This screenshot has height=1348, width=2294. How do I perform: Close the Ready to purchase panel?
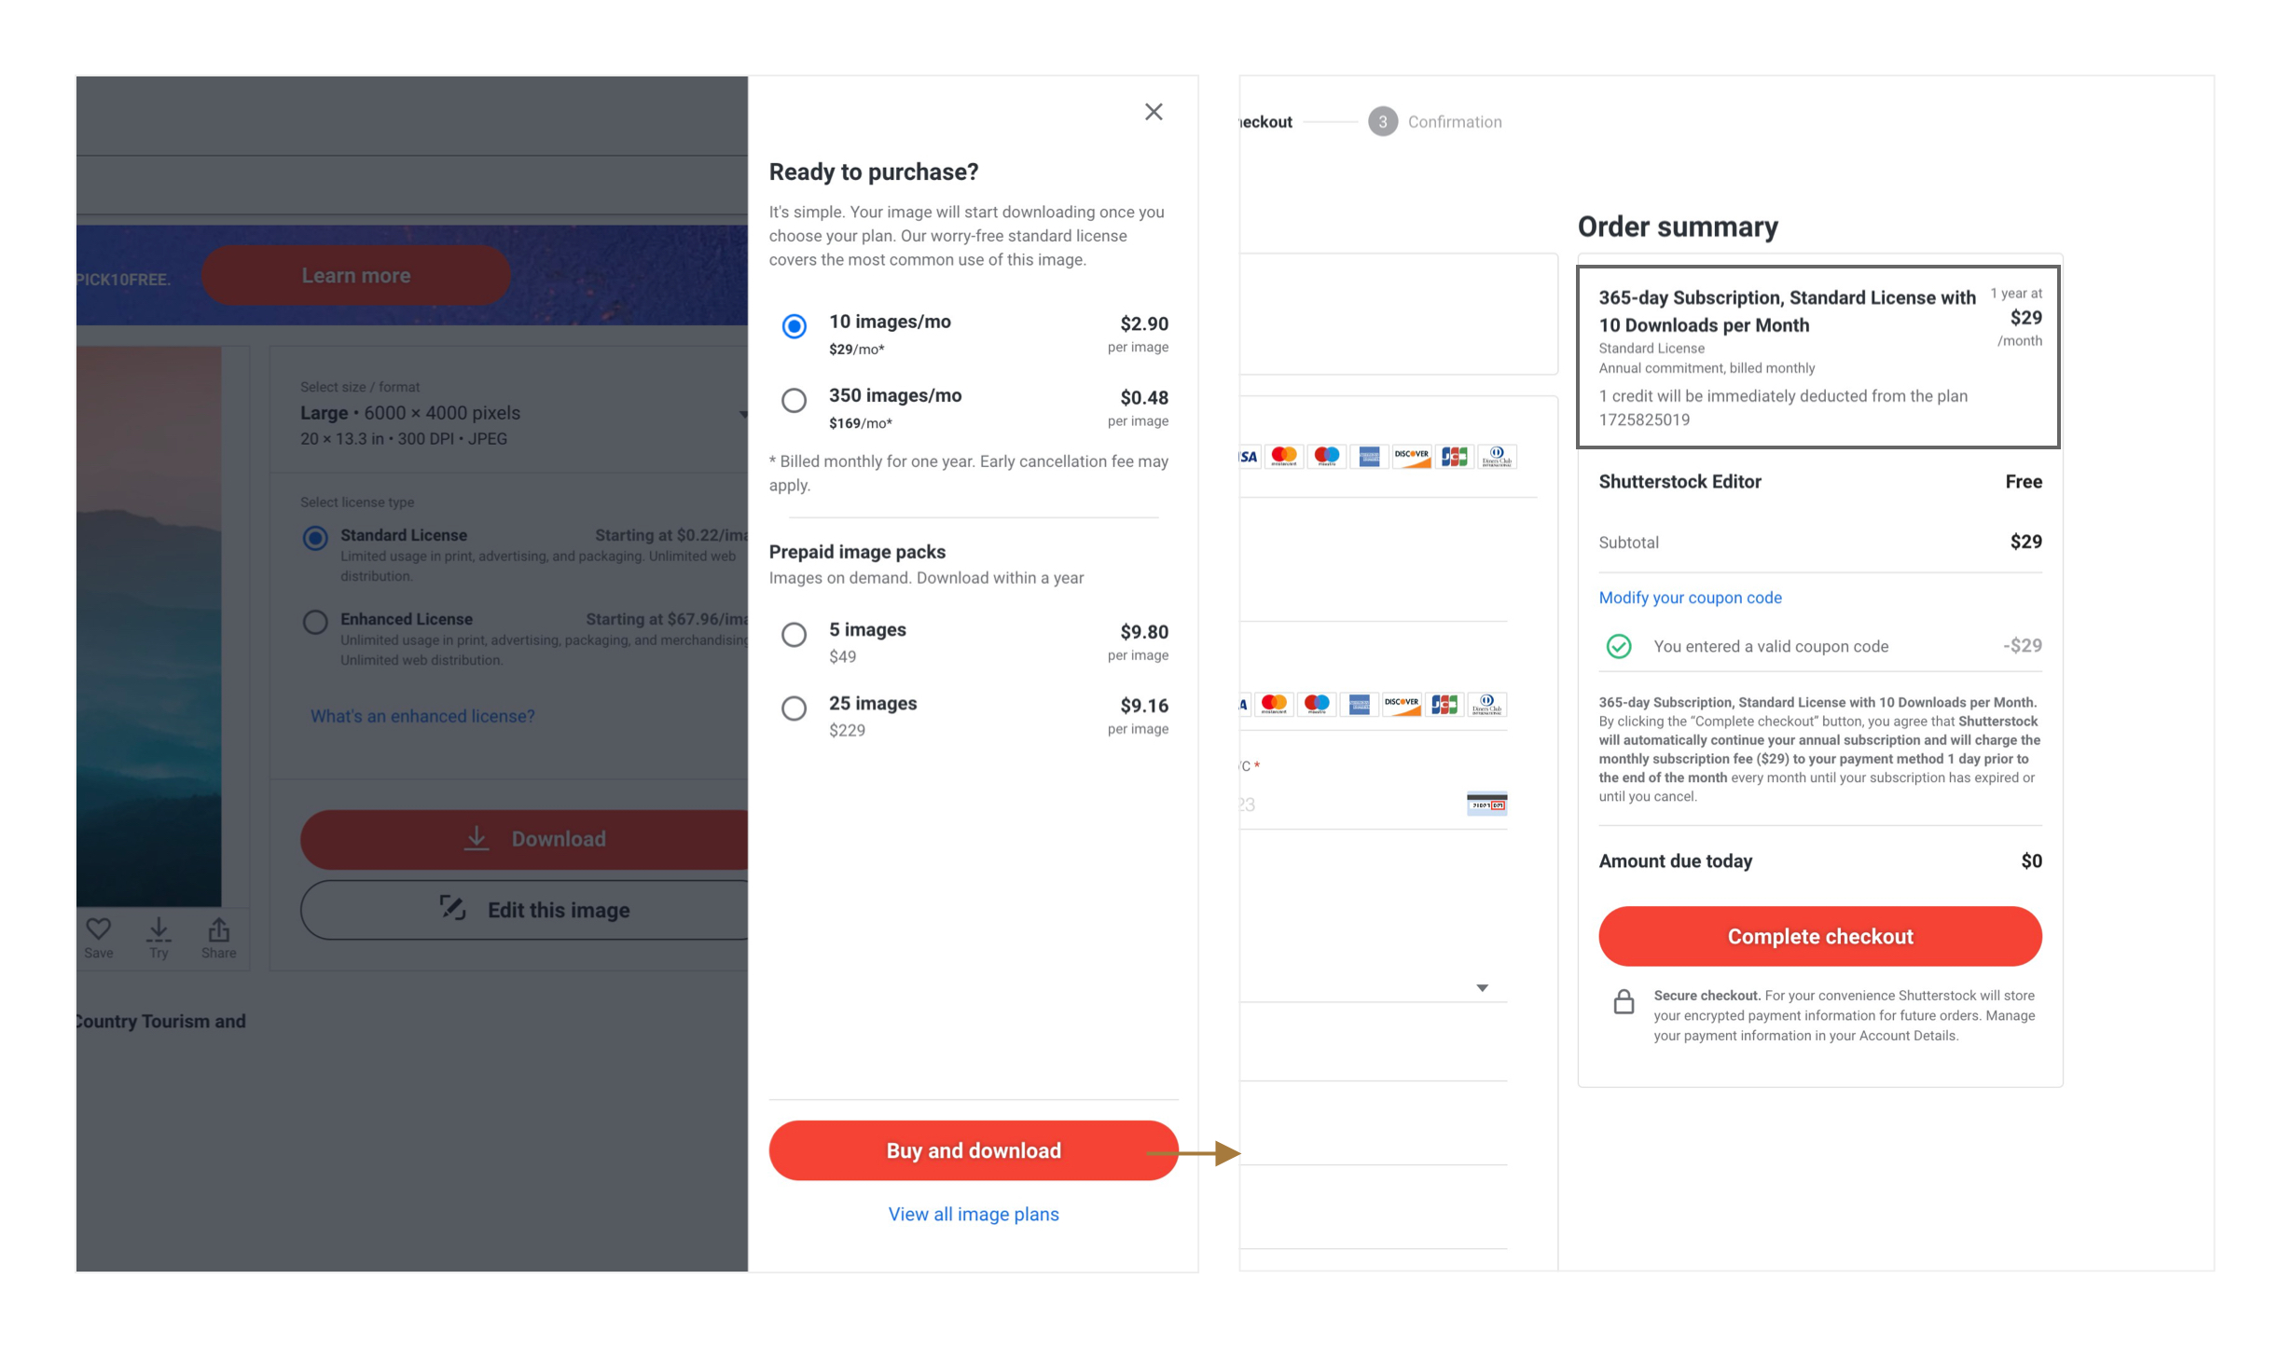click(x=1154, y=112)
